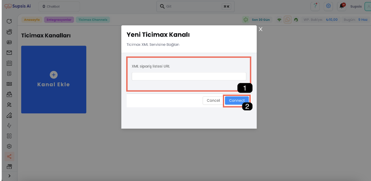Click the XML sipariş listesi URL input
Viewport: 371px width, 181px height.
[x=189, y=76]
